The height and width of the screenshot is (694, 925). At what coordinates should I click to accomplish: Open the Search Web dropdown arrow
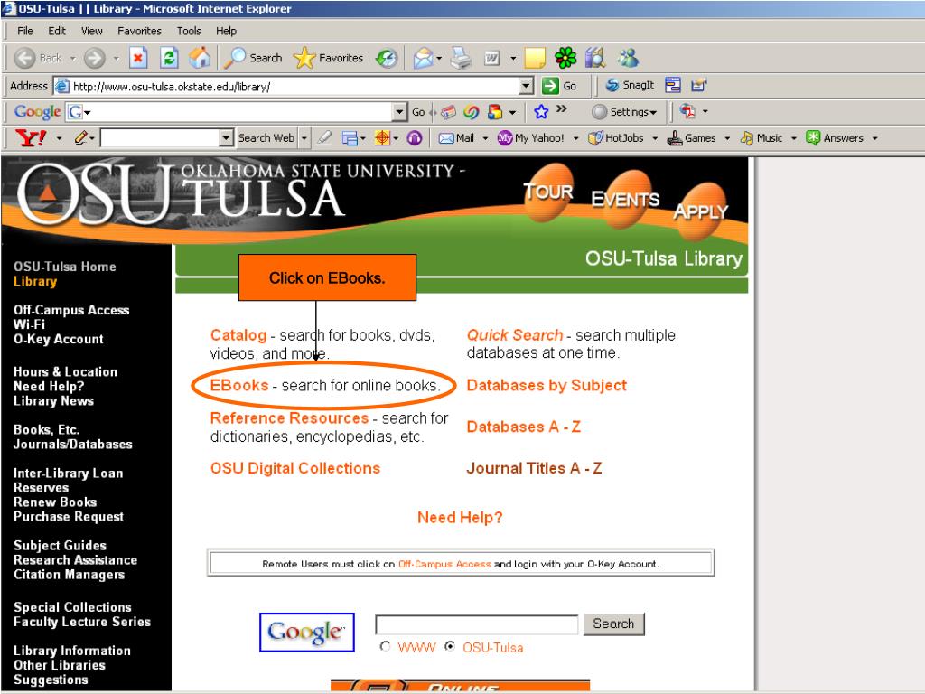[x=304, y=138]
